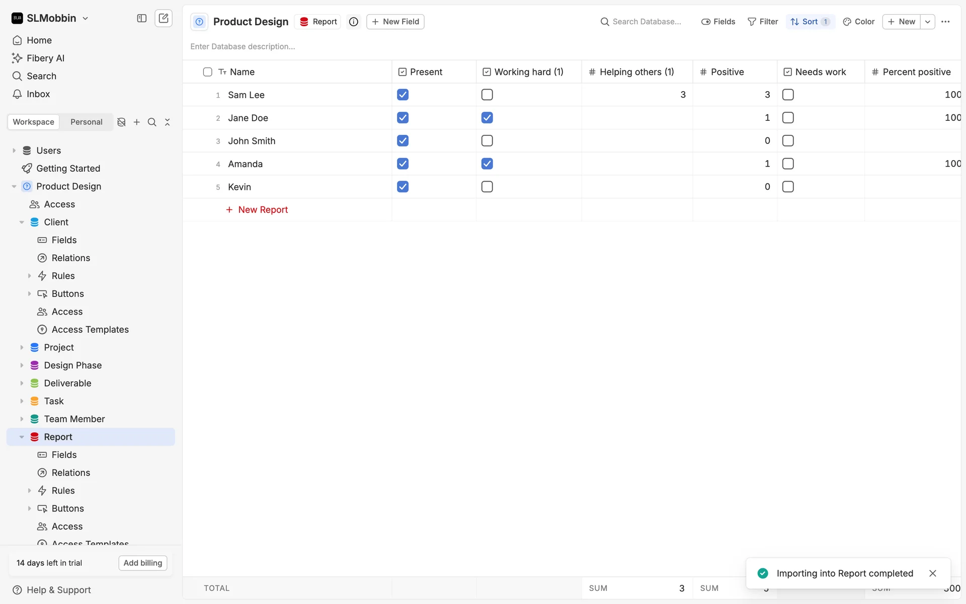The height and width of the screenshot is (604, 966).
Task: Switch to the Personal tab
Action: 86,122
